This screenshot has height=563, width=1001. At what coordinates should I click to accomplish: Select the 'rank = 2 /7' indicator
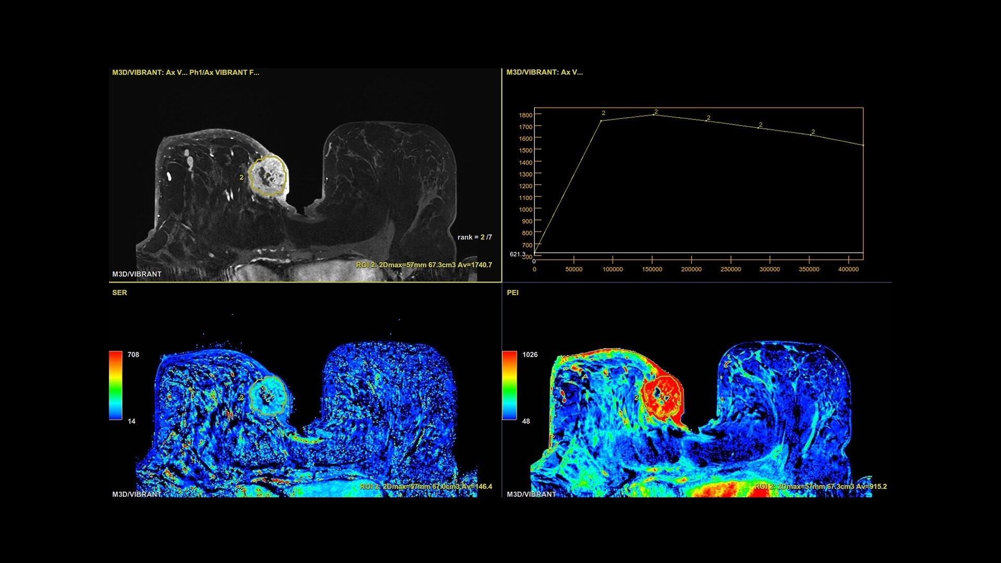[474, 237]
